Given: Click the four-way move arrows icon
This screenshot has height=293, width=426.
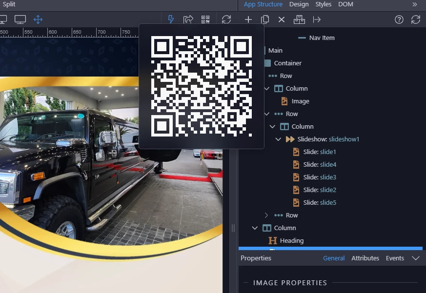Looking at the screenshot, I should click(x=38, y=20).
